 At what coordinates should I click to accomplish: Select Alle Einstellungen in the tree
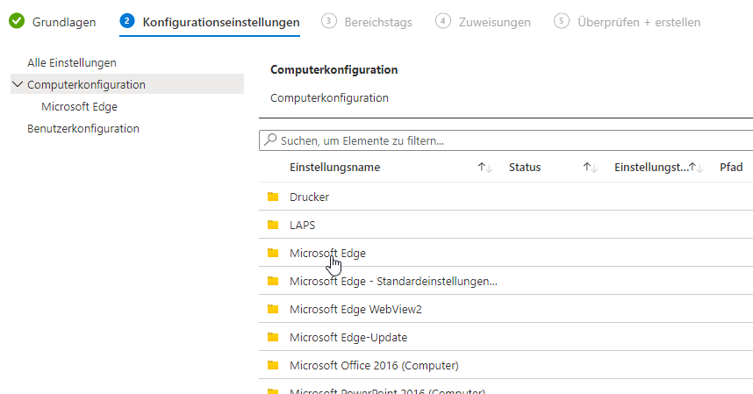point(72,63)
